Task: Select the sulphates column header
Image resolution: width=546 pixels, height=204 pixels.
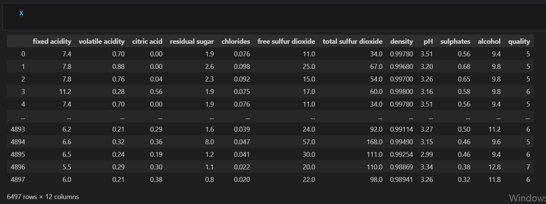Action: 455,41
